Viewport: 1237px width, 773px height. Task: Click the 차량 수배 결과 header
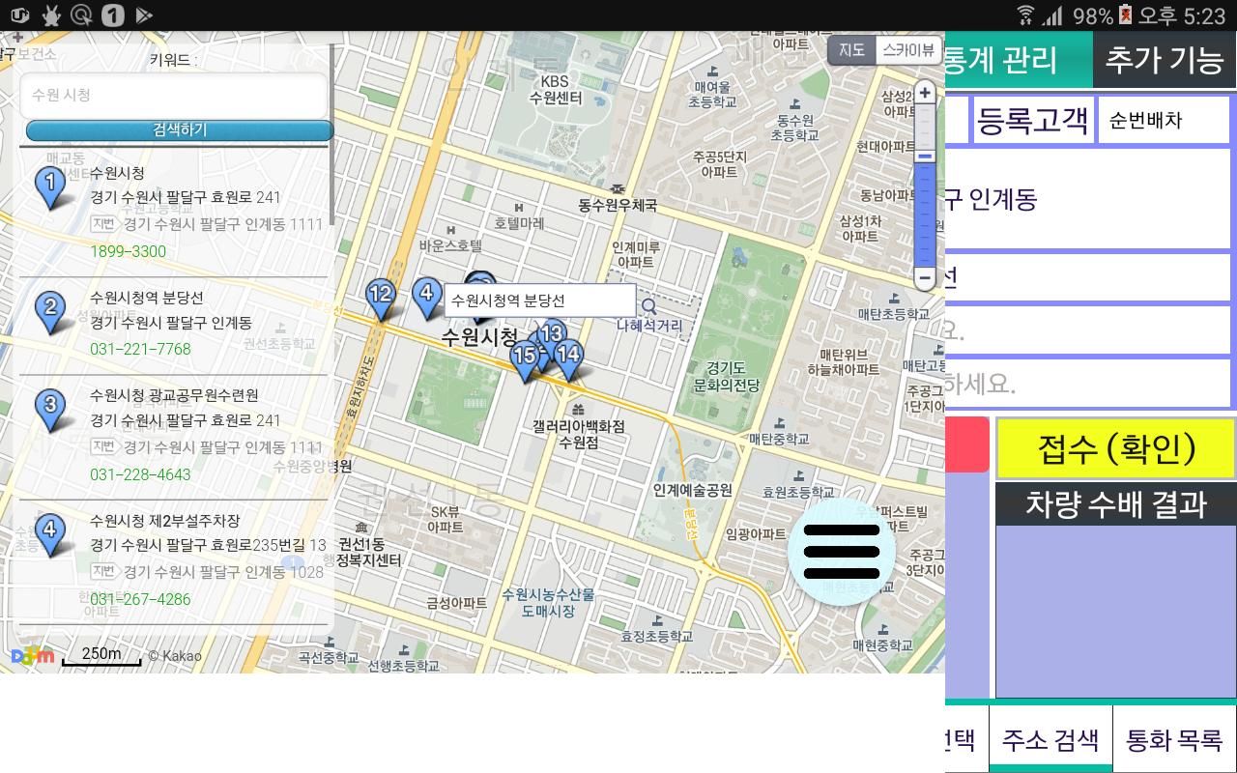click(x=1116, y=504)
